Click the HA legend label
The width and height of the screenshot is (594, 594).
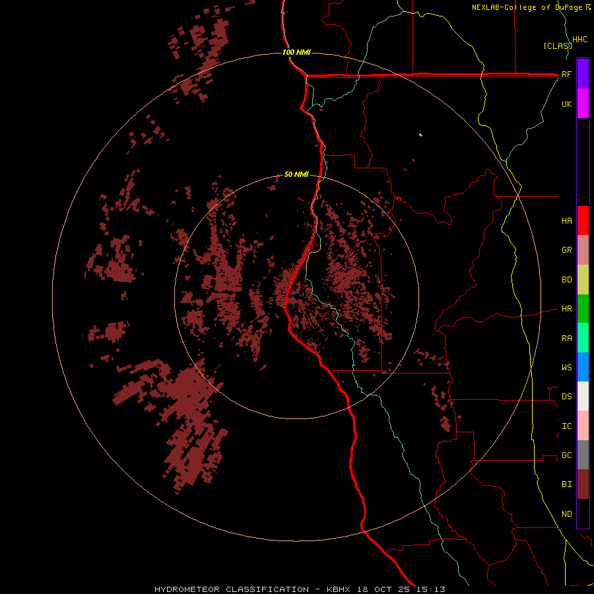click(566, 220)
